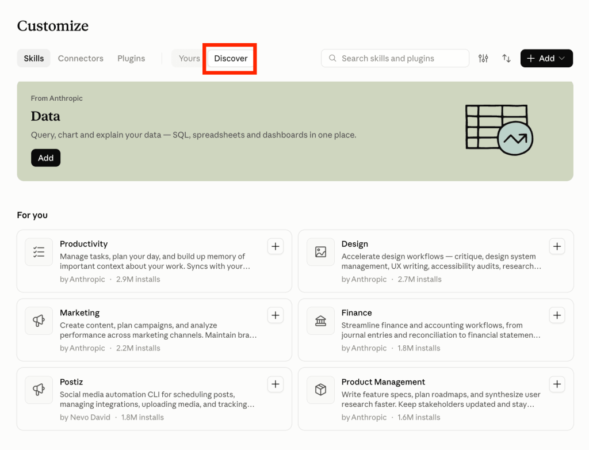
Task: Click the "From Anthropic" banner label
Action: (x=57, y=98)
